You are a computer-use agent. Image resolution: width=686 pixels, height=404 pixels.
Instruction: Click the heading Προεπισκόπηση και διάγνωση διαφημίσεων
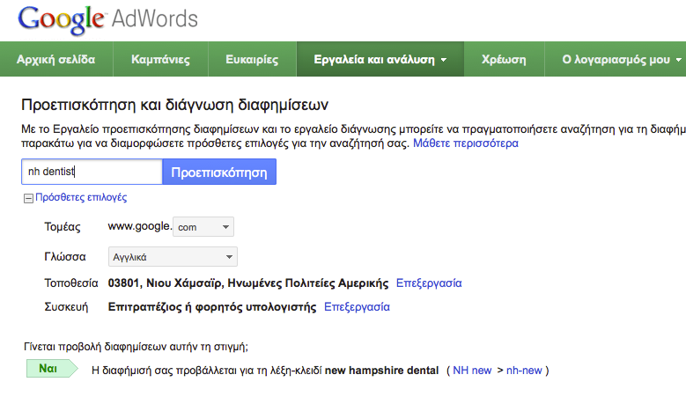(x=174, y=105)
